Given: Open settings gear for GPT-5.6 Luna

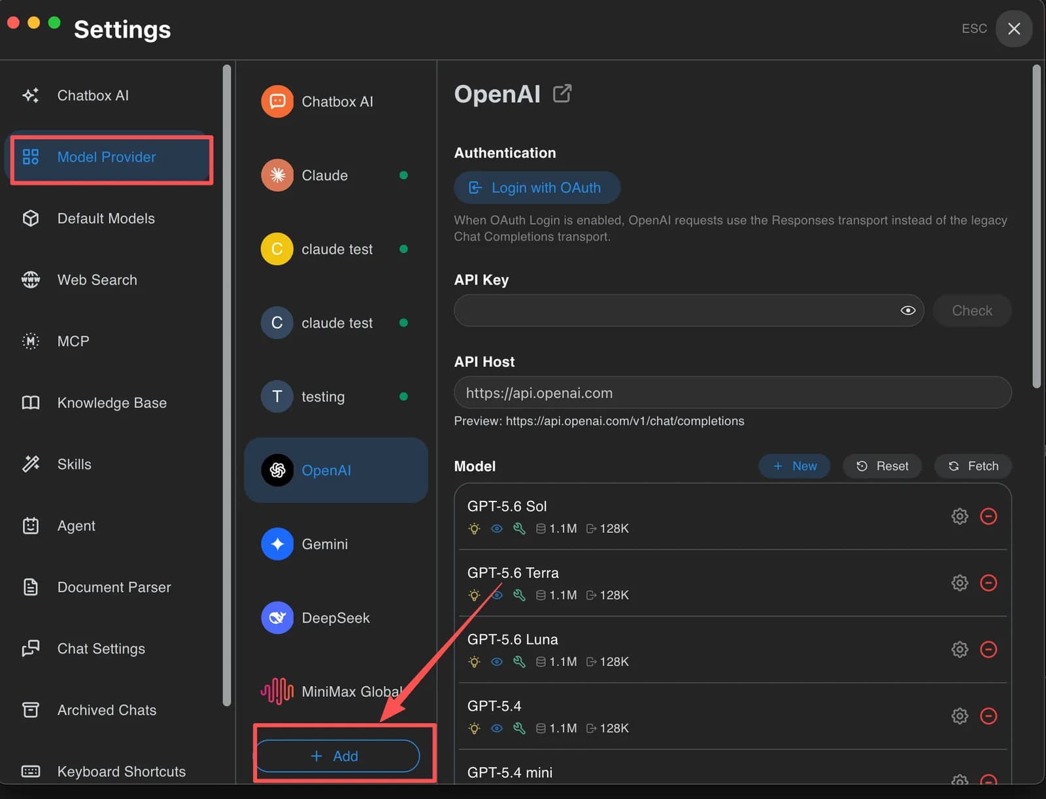Looking at the screenshot, I should point(959,649).
